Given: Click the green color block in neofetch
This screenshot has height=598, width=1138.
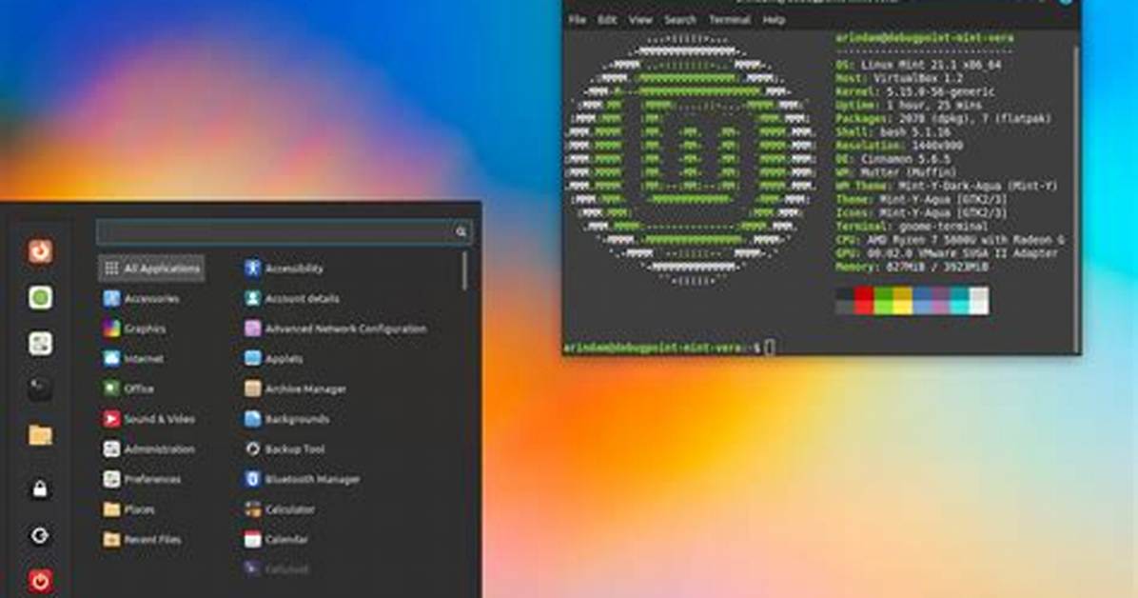Looking at the screenshot, I should point(883,300).
